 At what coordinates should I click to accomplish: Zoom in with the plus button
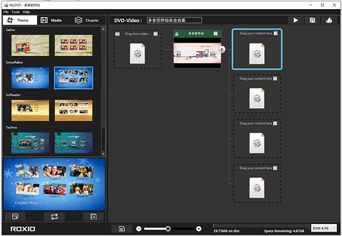[x=198, y=229]
